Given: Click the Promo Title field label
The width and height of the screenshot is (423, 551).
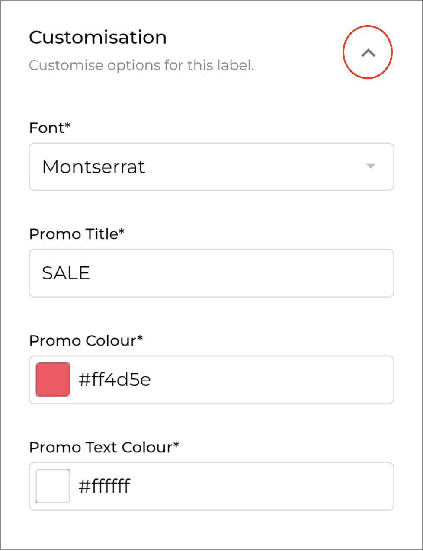Looking at the screenshot, I should pyautogui.click(x=74, y=234).
